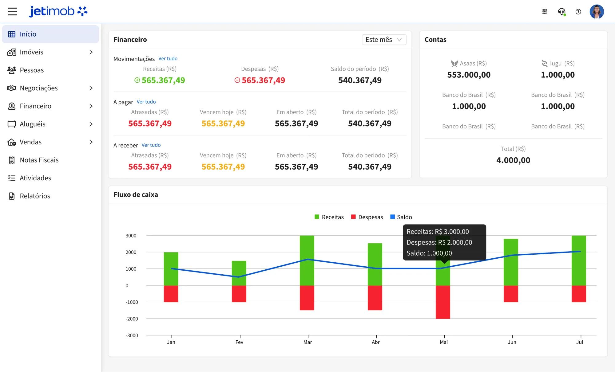The width and height of the screenshot is (615, 372).
Task: Click the Iugu account logo icon
Action: pyautogui.click(x=544, y=63)
